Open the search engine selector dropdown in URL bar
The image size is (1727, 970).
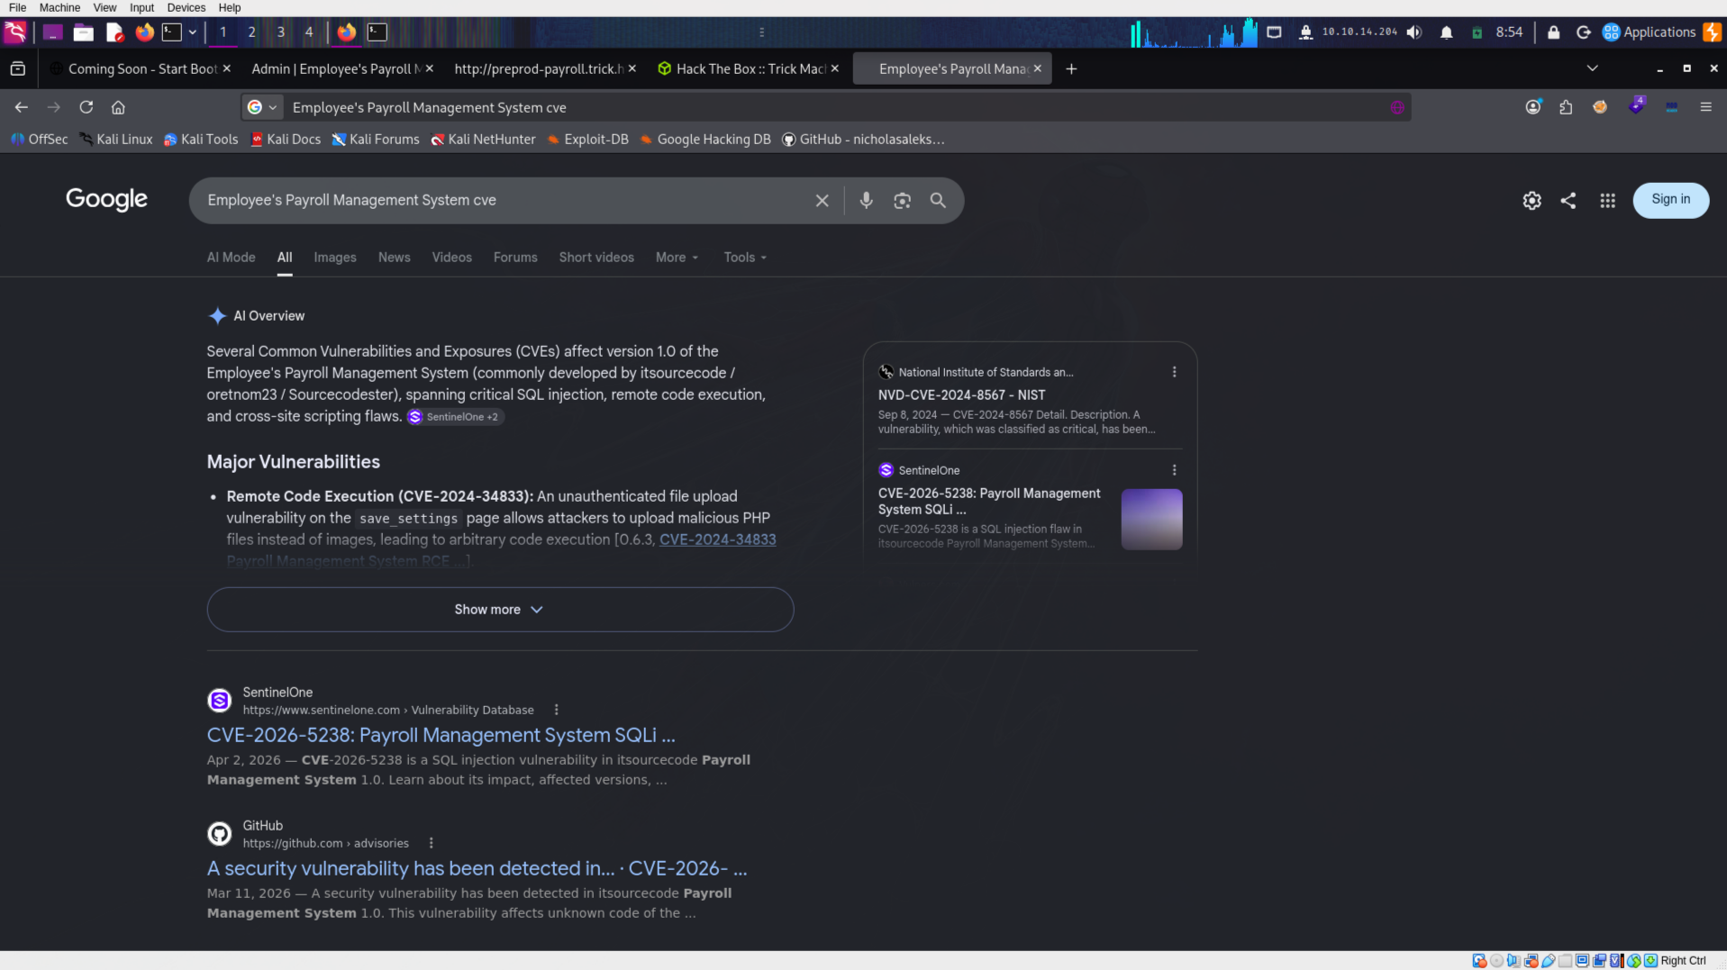point(262,107)
